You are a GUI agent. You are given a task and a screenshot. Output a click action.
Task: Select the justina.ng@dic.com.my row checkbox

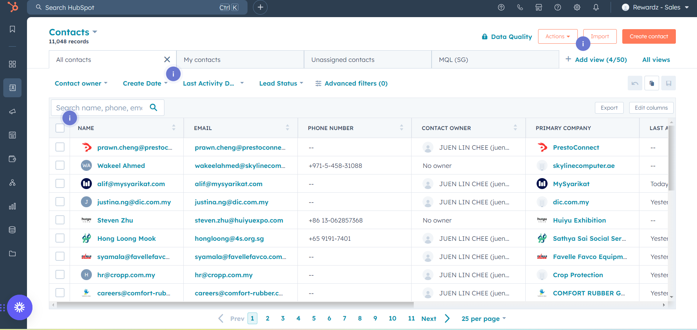pos(60,202)
